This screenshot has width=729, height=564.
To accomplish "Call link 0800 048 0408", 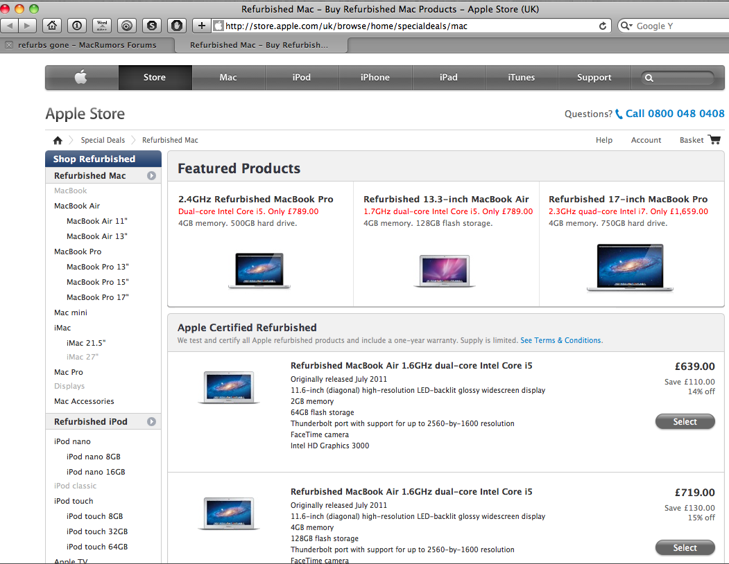I will [675, 114].
